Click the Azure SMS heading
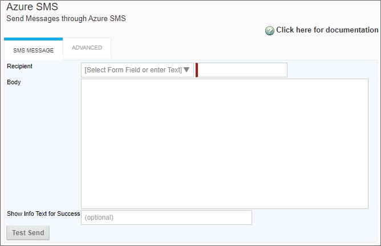Viewport: 381px width, 246px height. pos(32,7)
